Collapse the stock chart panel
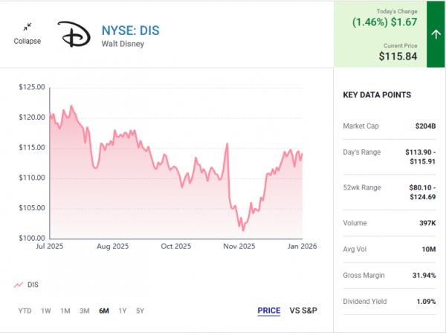The image size is (446, 333). click(x=27, y=41)
